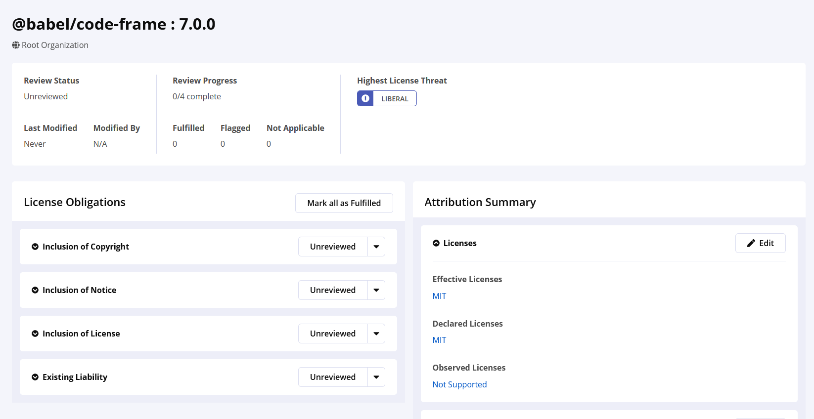Click the exclamation icon in LIBERAL threat badge
Screen dimensions: 814x419
(365, 98)
